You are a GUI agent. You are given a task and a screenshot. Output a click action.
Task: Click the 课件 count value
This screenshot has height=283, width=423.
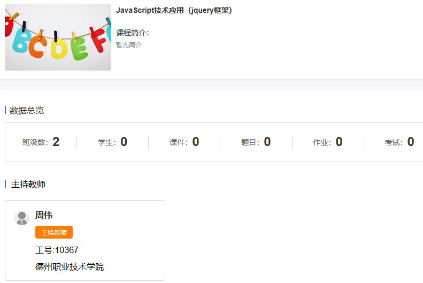coord(196,142)
